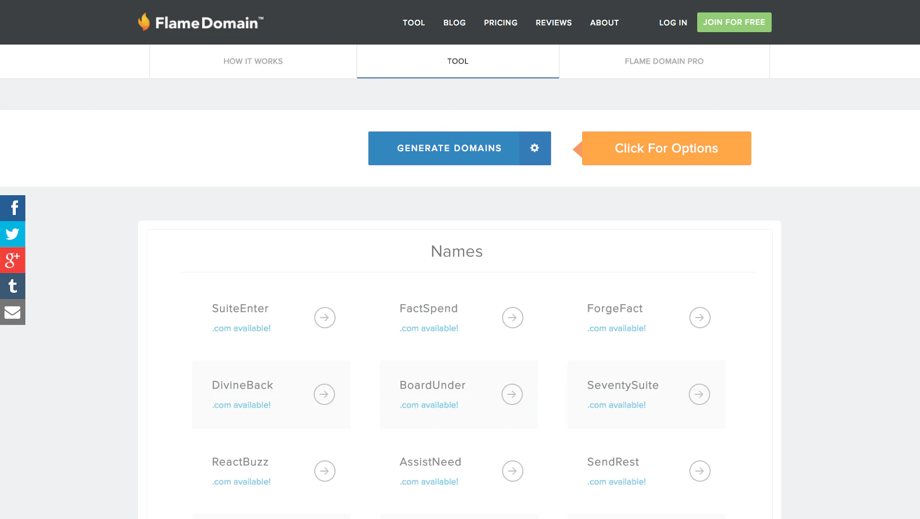Screen dimensions: 920x519
Task: Open the arrow next to SeventySuite
Action: 699,394
